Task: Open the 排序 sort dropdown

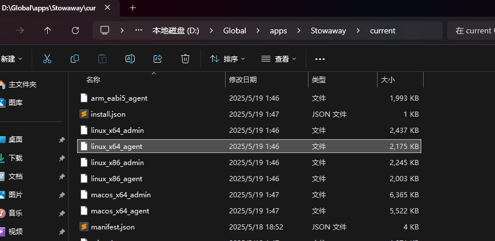Action: click(x=227, y=59)
